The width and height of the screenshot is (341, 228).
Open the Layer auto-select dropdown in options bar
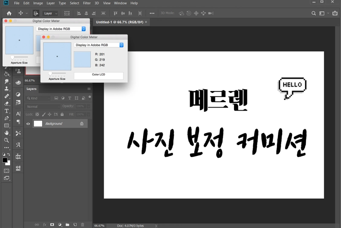50,13
